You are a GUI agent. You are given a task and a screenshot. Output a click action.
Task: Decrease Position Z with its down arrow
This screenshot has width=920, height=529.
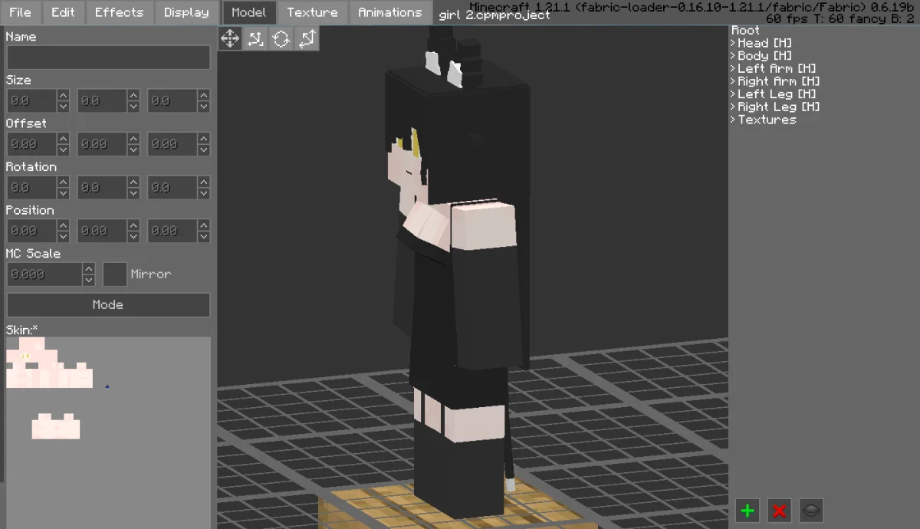coord(204,237)
